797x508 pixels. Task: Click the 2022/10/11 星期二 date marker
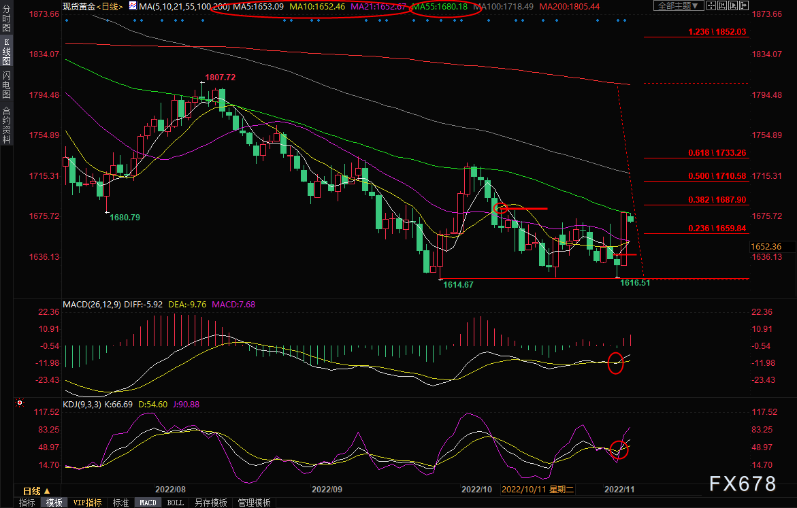tap(538, 489)
